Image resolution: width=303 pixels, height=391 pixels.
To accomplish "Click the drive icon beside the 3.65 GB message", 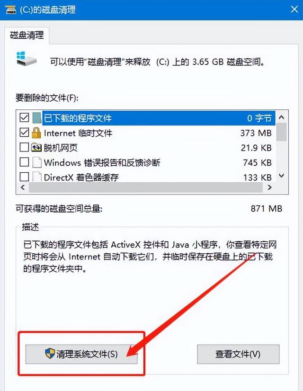I will [x=27, y=58].
